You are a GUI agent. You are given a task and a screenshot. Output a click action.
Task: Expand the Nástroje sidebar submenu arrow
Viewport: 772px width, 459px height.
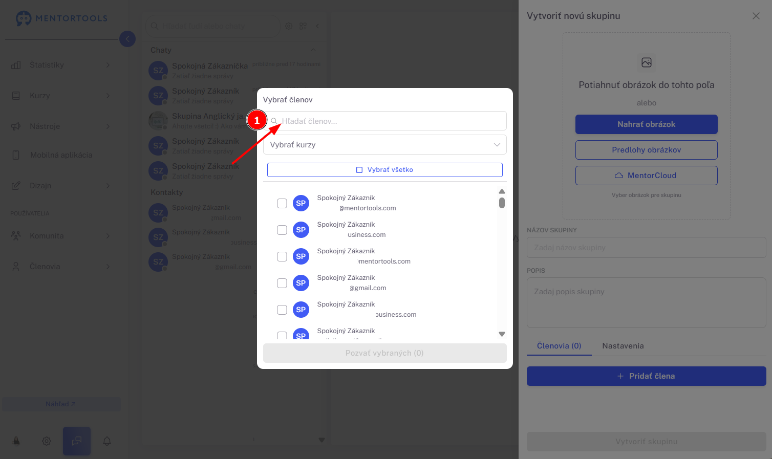[x=108, y=126]
